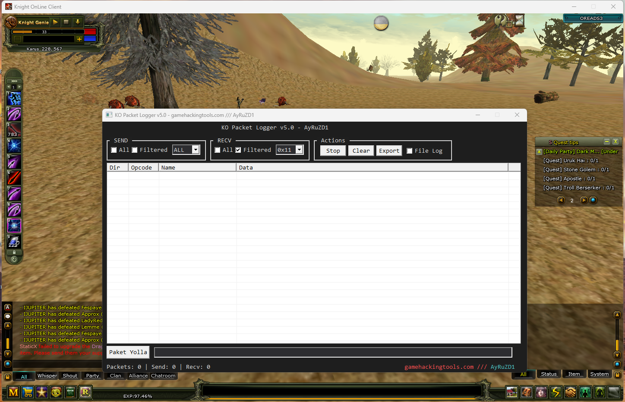The width and height of the screenshot is (625, 402).
Task: Switch chat to Chatroom tab
Action: coord(164,376)
